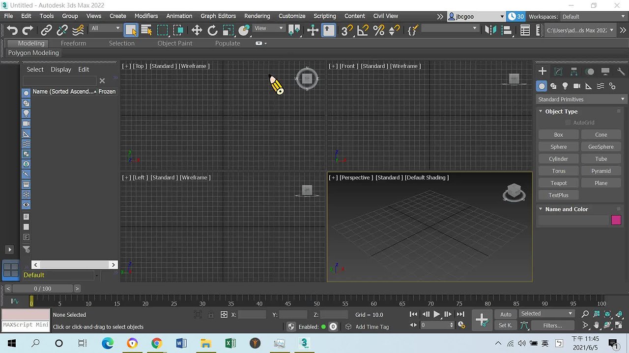Activate the Select Object tool
Viewport: 629px width, 353px height.
131,30
